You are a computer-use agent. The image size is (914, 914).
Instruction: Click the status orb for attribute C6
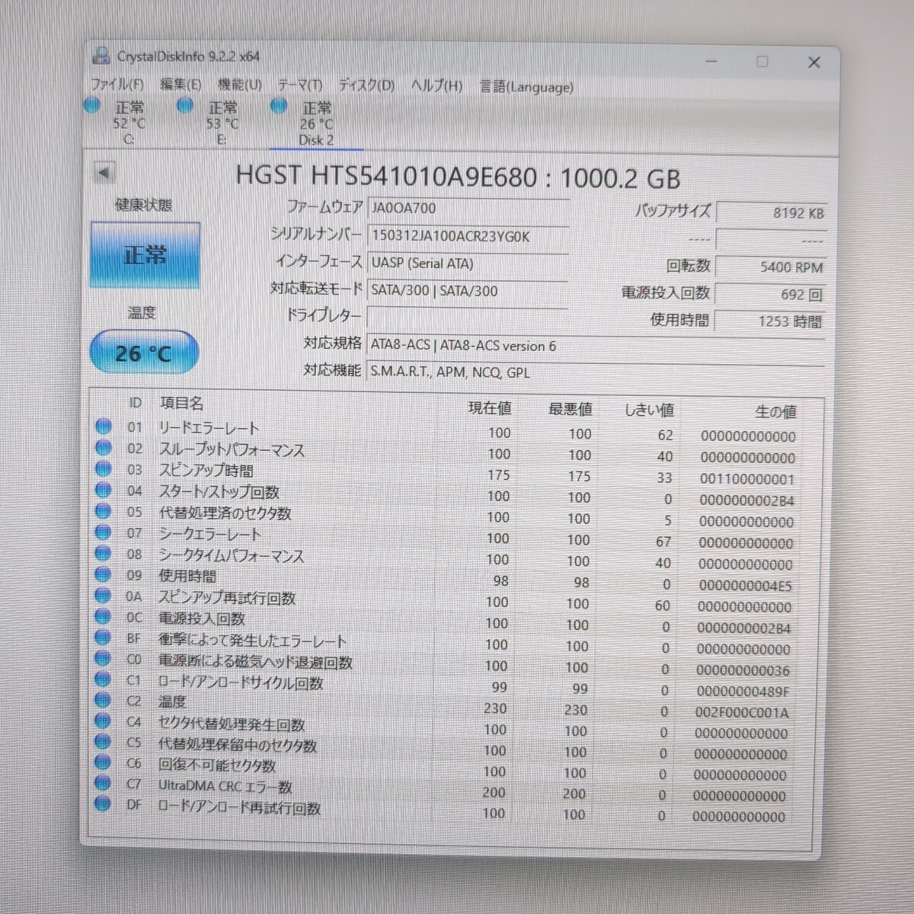point(103,762)
